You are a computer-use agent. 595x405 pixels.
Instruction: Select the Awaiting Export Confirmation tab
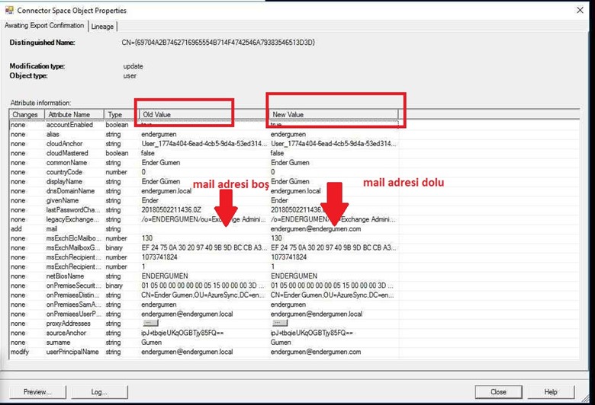[x=44, y=26]
